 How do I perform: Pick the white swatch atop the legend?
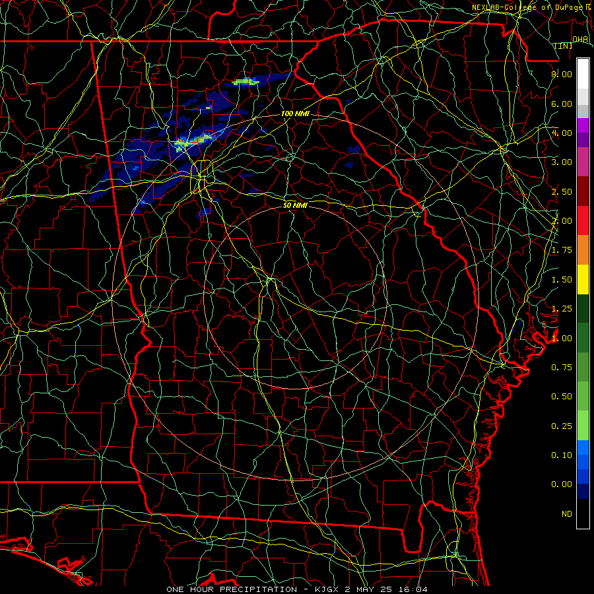coord(583,74)
